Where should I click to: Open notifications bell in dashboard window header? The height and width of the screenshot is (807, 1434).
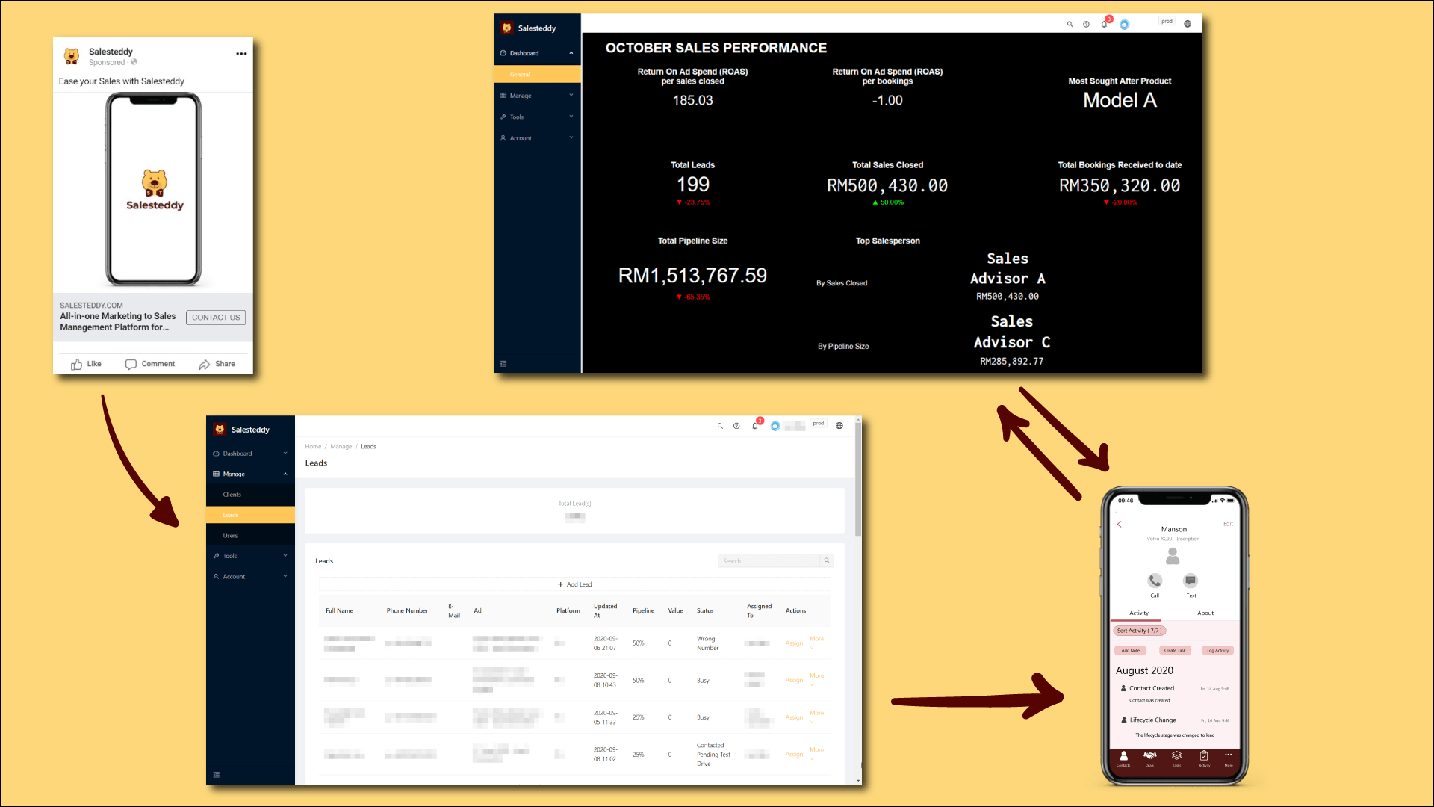(1104, 24)
